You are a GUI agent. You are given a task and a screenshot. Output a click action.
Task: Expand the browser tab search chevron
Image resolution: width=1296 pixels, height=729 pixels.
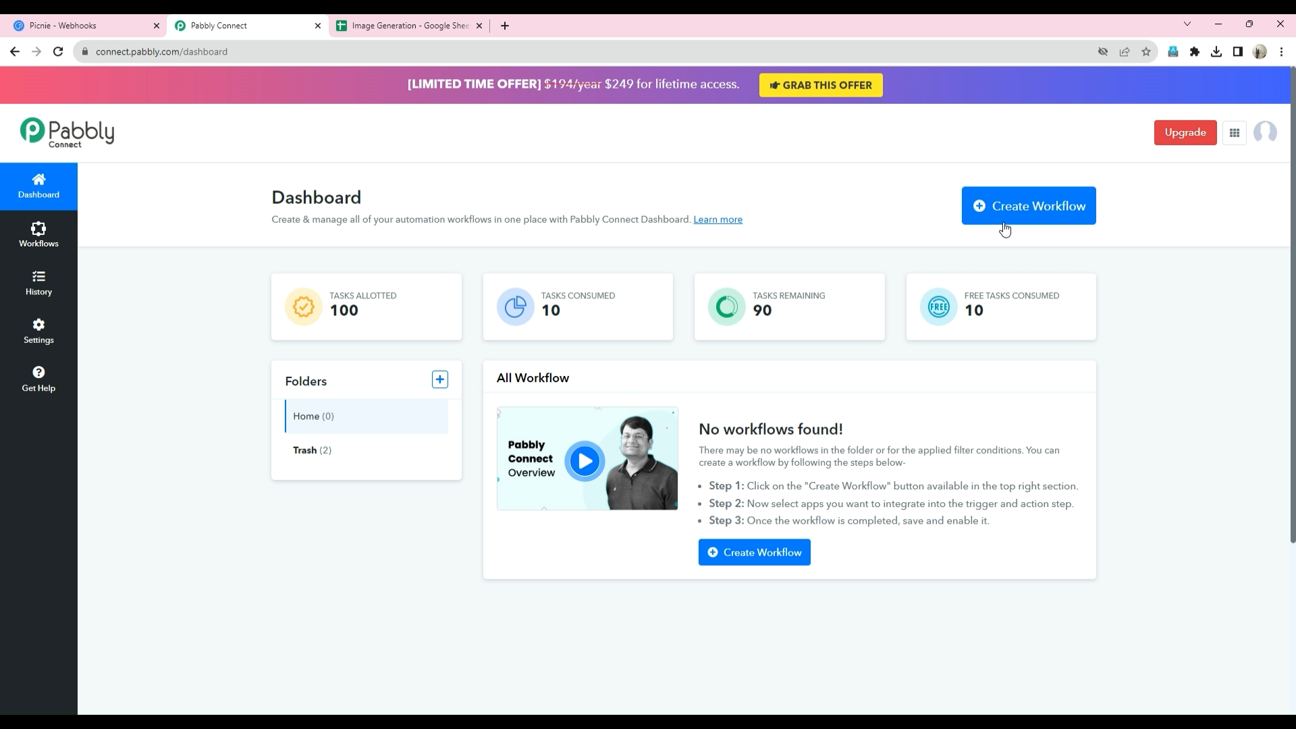point(1187,24)
